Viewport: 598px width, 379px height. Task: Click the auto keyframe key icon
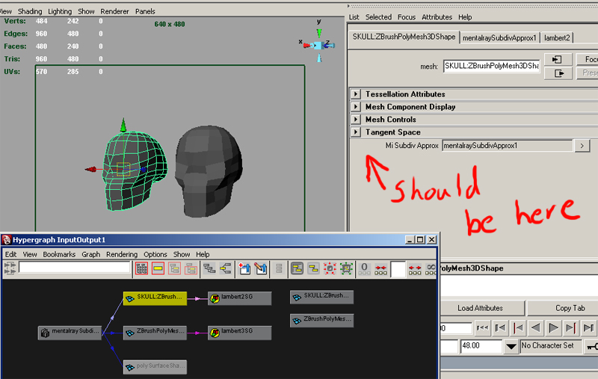(x=591, y=346)
